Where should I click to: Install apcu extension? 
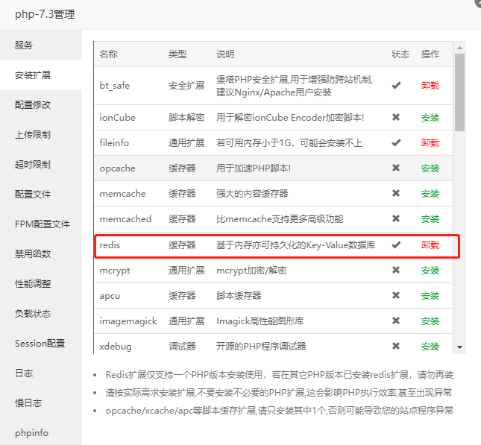coord(430,296)
